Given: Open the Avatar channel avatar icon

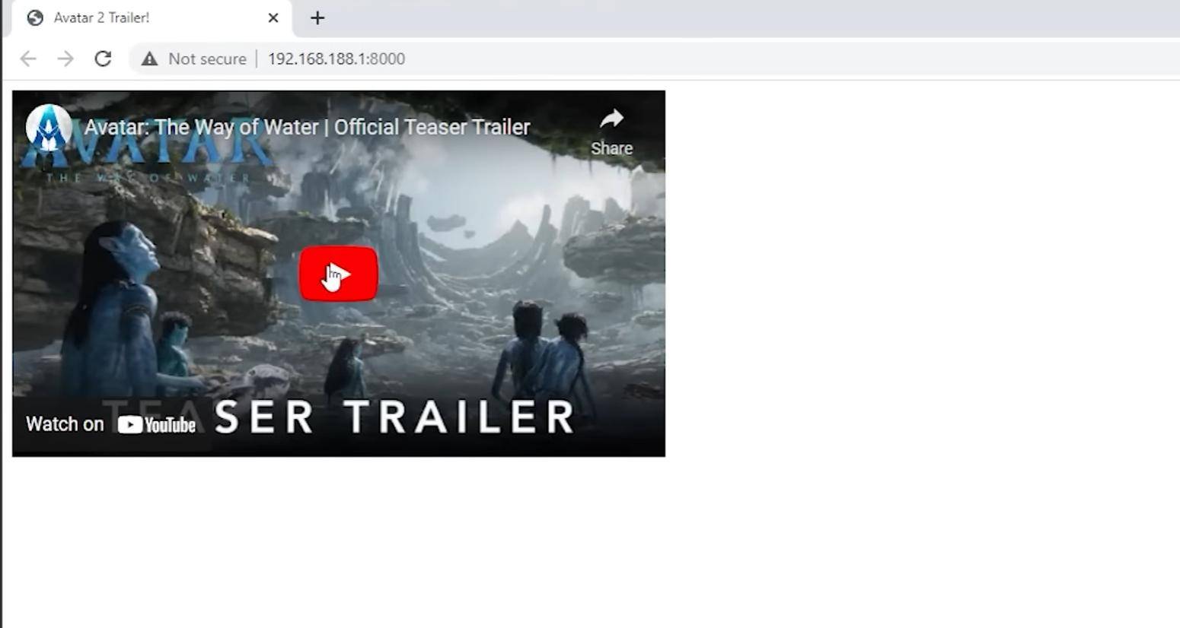Looking at the screenshot, I should pyautogui.click(x=49, y=127).
